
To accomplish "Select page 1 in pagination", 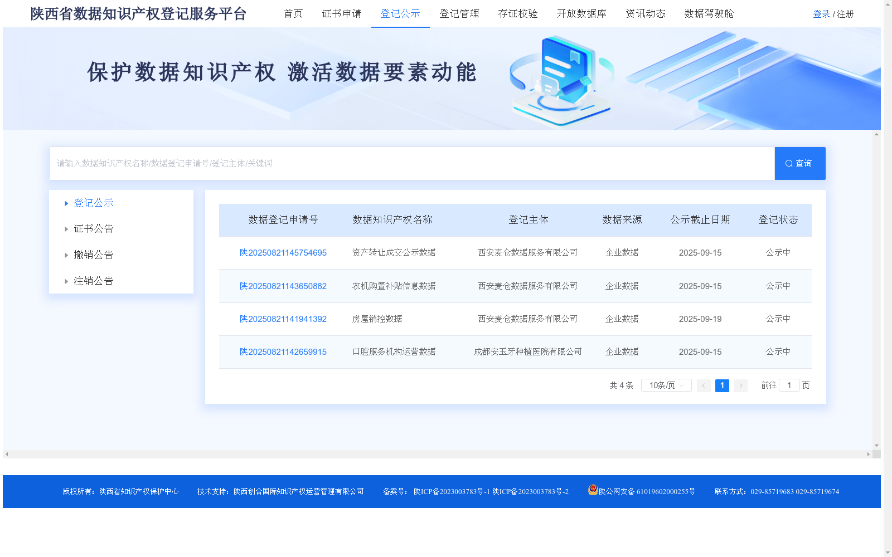I will tap(722, 385).
